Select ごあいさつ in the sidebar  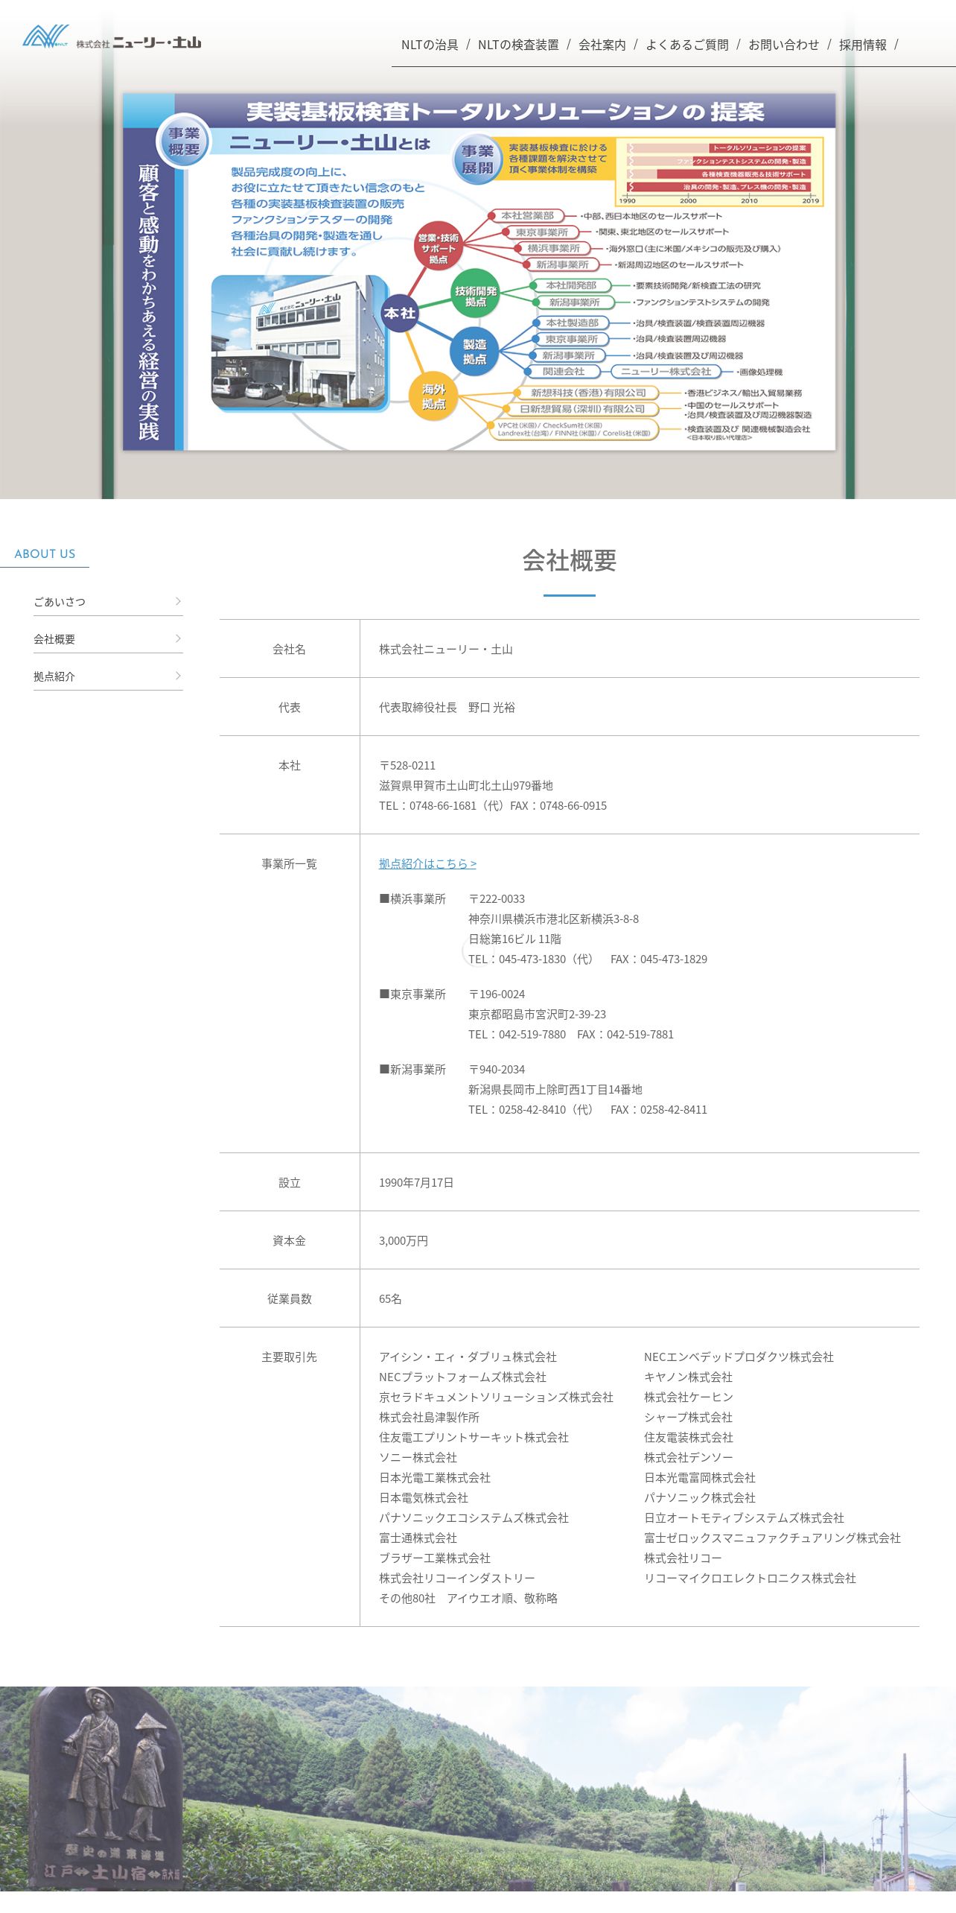point(108,601)
